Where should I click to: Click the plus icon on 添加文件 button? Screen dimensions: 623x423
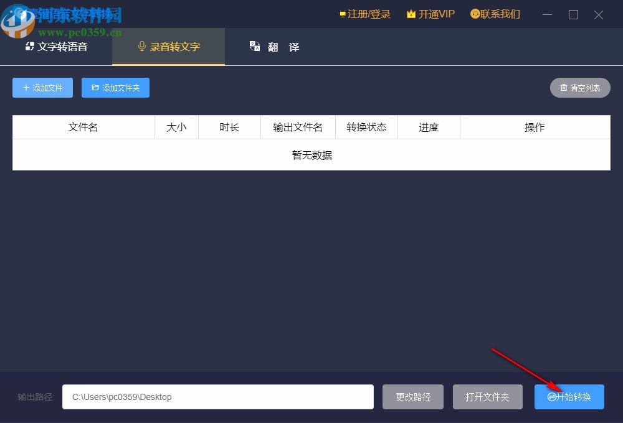point(26,88)
